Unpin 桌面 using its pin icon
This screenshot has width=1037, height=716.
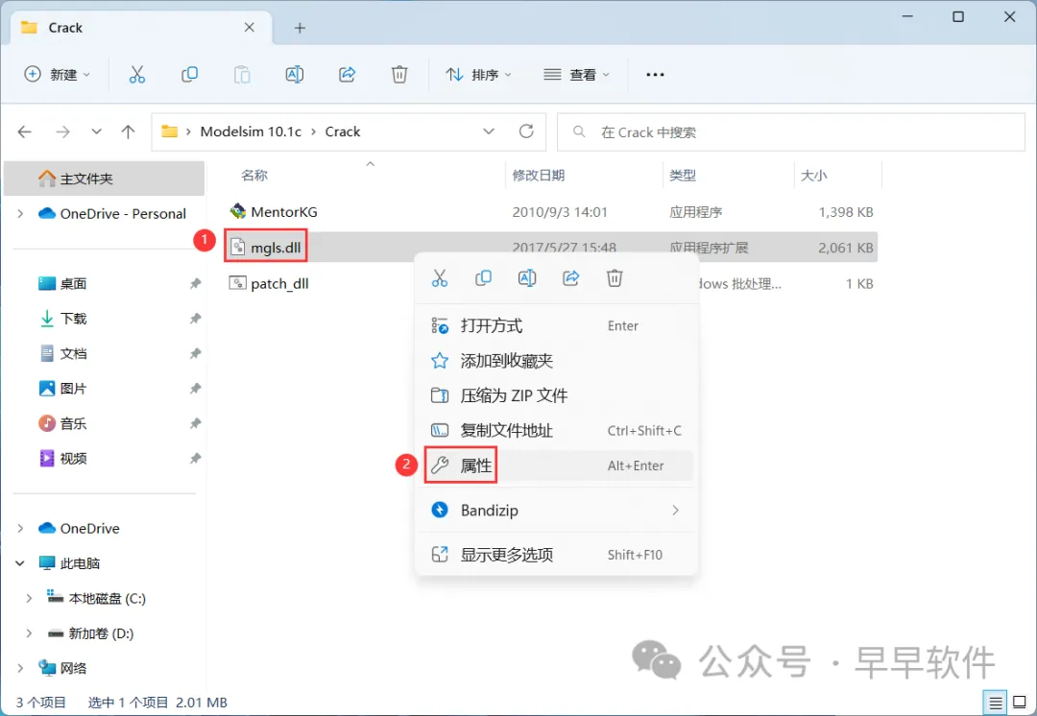tap(195, 284)
